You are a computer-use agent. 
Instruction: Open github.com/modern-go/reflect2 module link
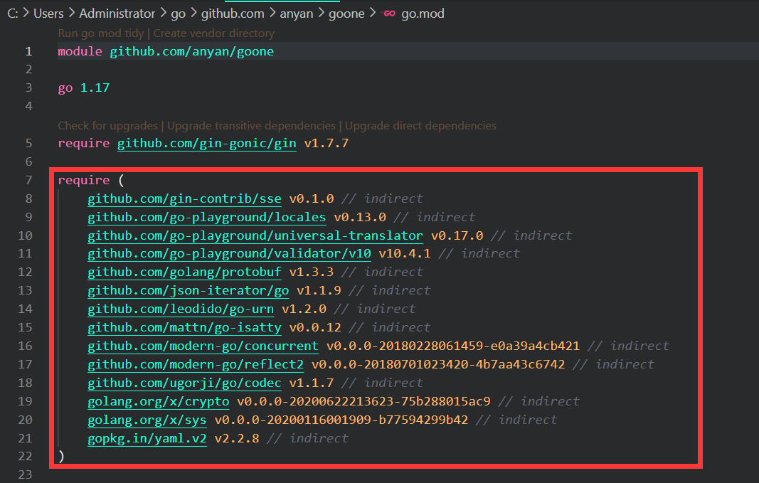pos(196,364)
